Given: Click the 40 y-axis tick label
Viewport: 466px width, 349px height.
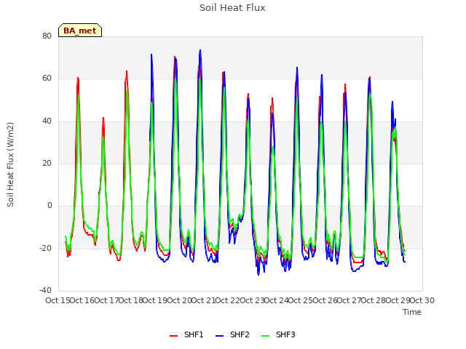Looking at the screenshot, I should coord(47,121).
